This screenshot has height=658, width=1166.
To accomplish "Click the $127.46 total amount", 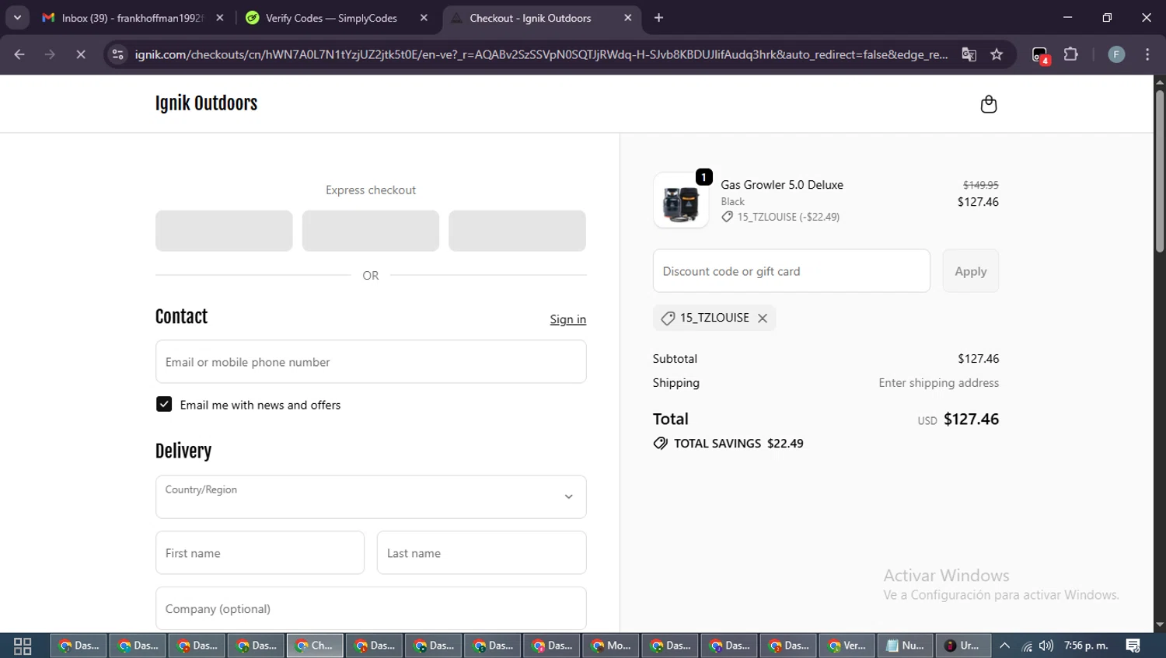I will 971,420.
